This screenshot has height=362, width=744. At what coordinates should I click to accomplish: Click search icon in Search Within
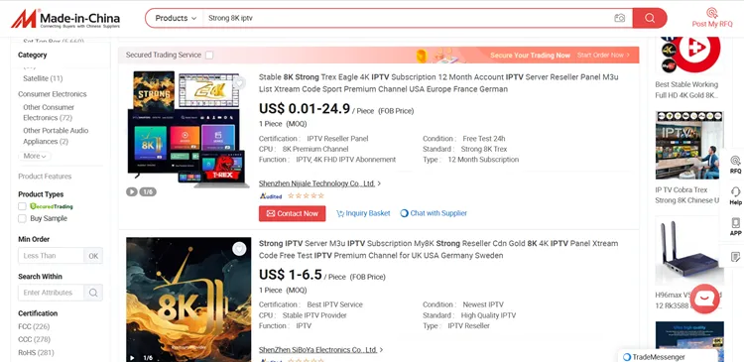tap(93, 293)
